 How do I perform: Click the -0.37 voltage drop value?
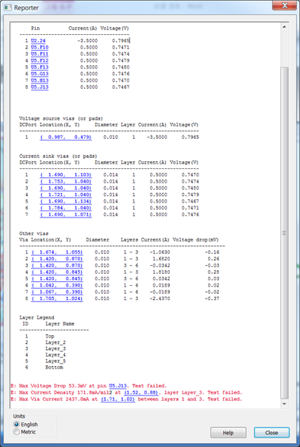(212, 299)
